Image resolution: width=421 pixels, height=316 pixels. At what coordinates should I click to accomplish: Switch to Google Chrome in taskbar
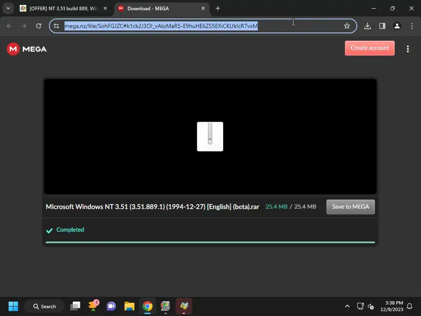(148, 306)
